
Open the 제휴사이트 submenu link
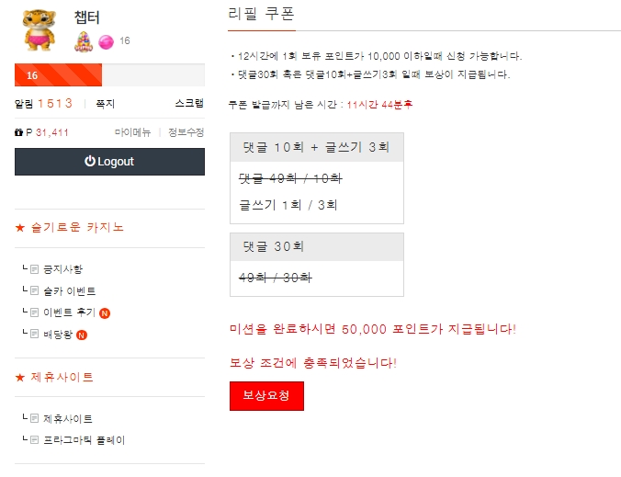[68, 418]
